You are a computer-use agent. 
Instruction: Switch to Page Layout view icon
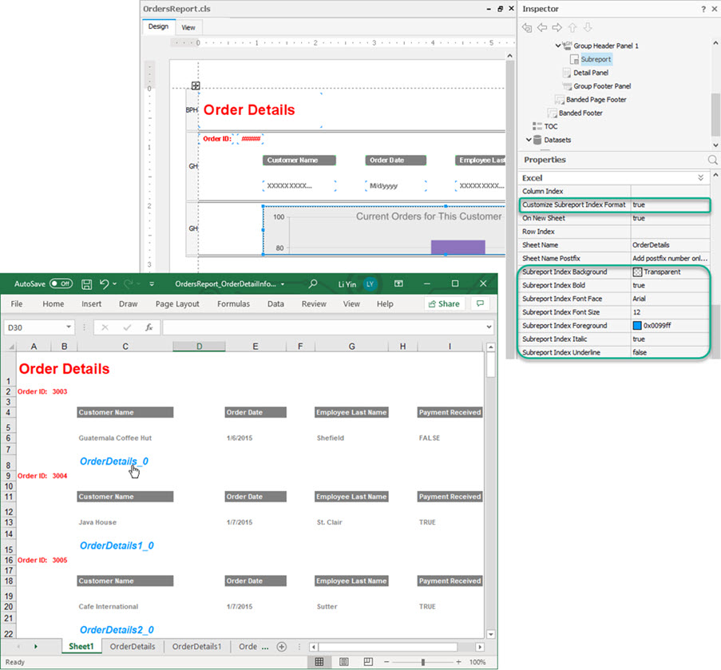pyautogui.click(x=343, y=662)
